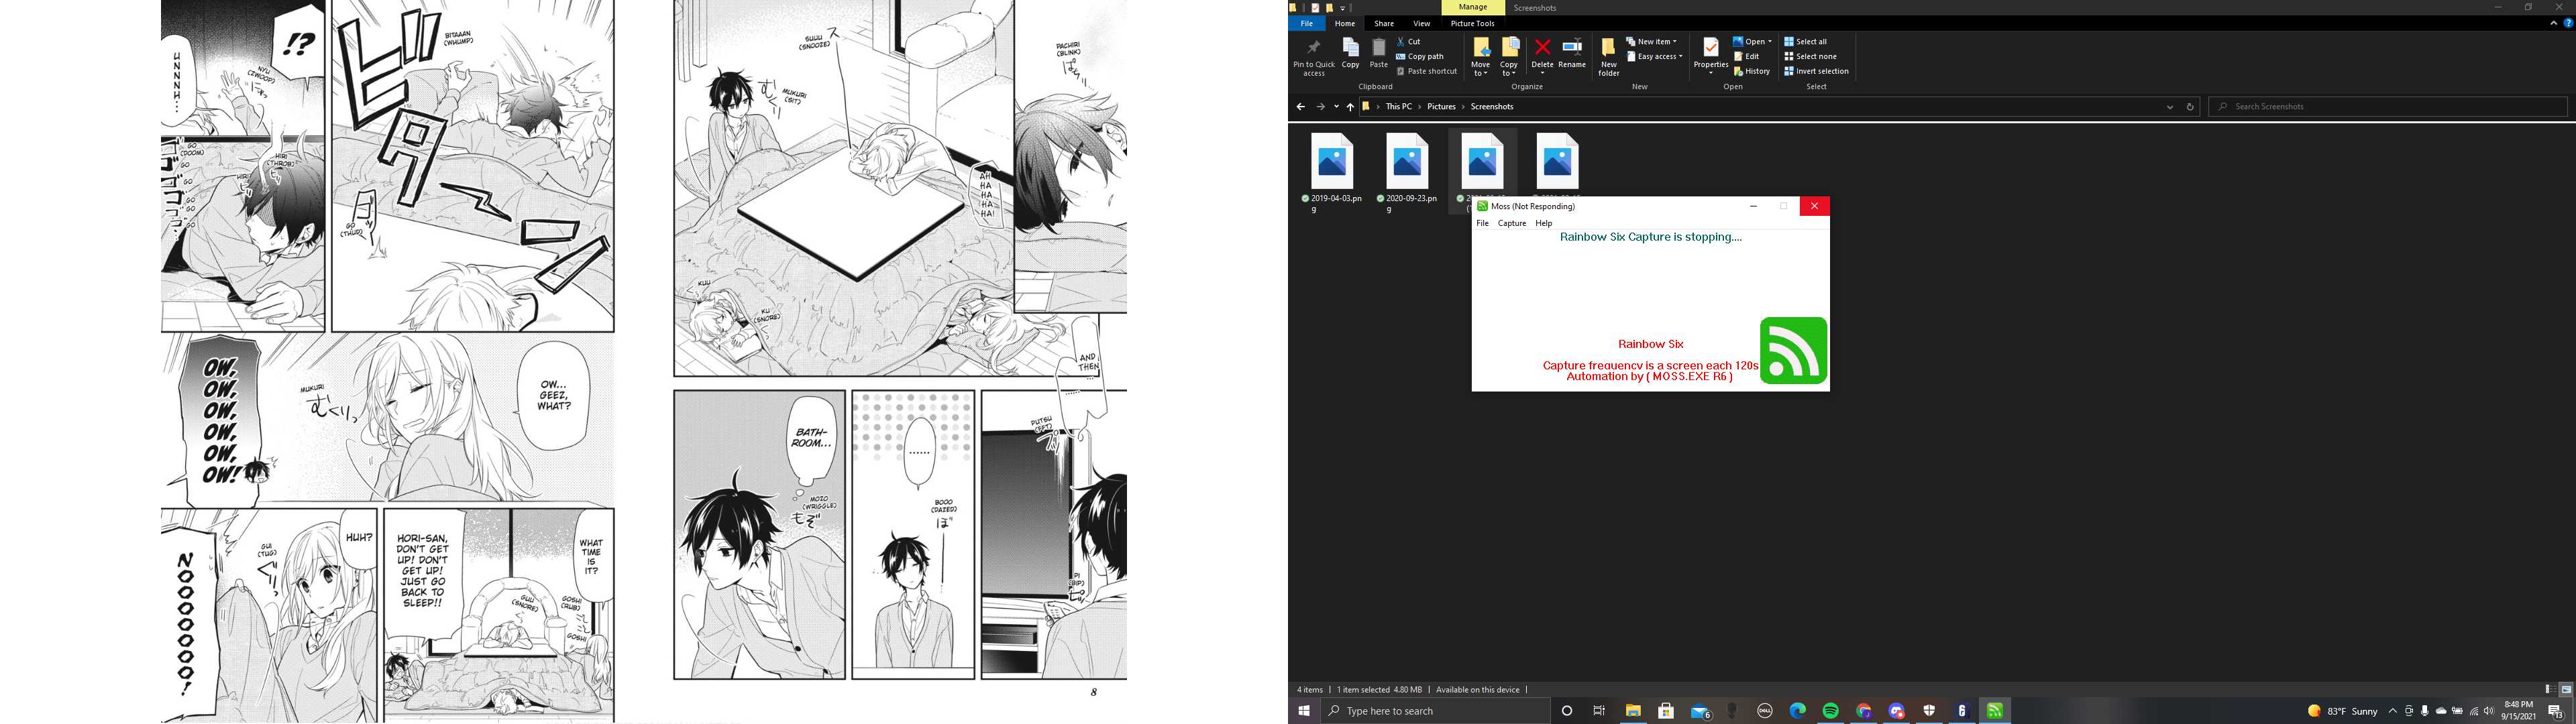Open the Windows Security shield taskbar icon
Viewport: 2576px width, 724px height.
[x=1929, y=711]
